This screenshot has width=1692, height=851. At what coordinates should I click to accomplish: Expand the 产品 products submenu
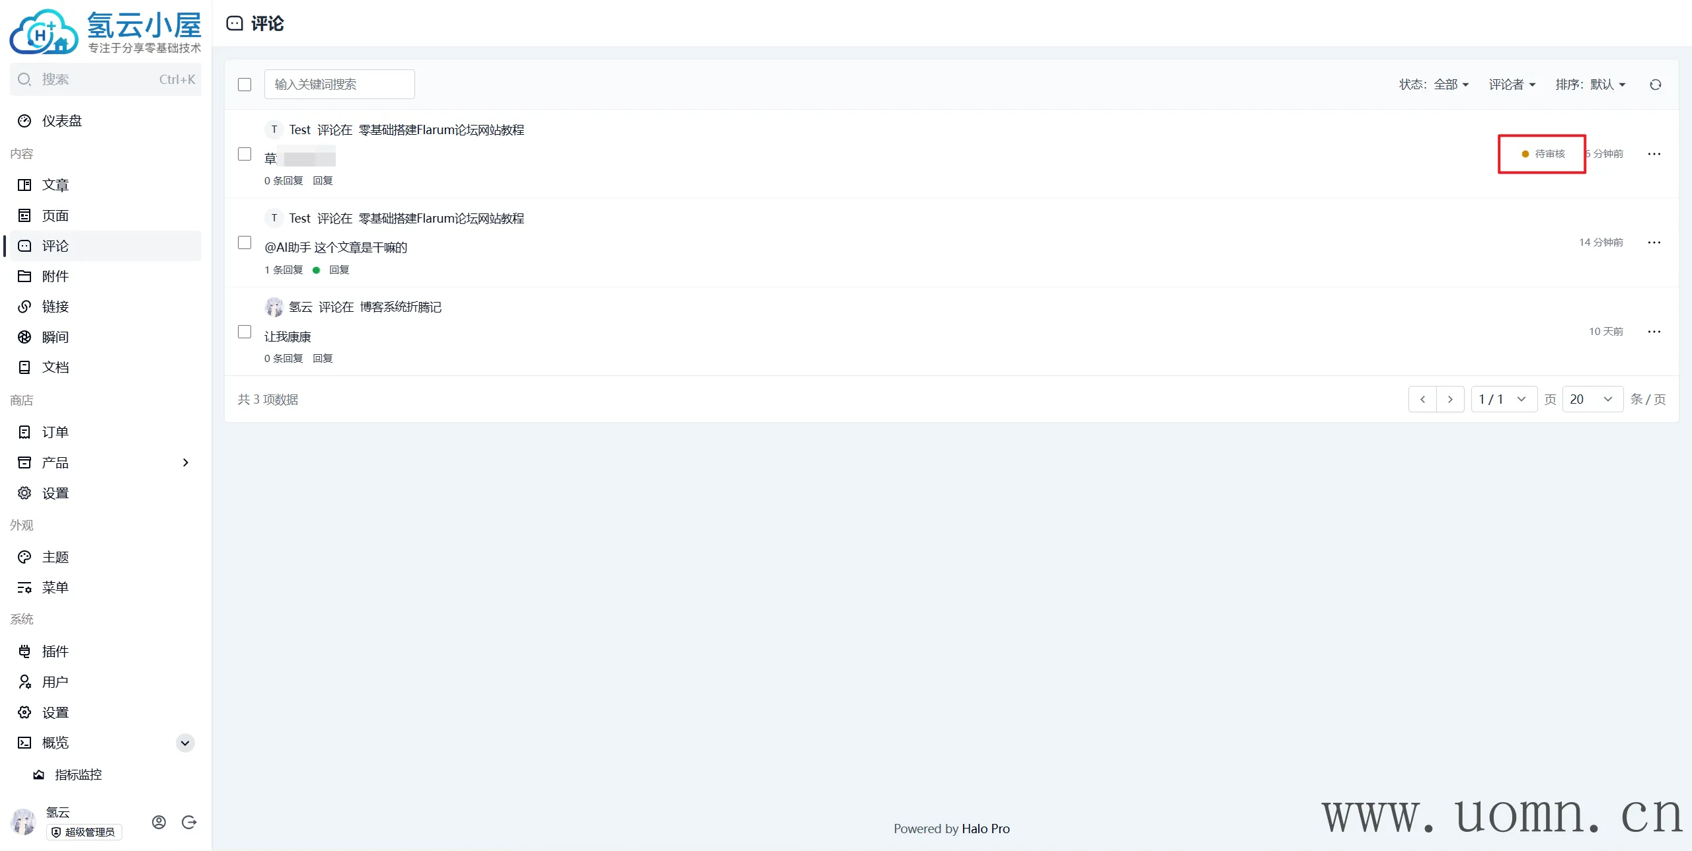pos(185,462)
